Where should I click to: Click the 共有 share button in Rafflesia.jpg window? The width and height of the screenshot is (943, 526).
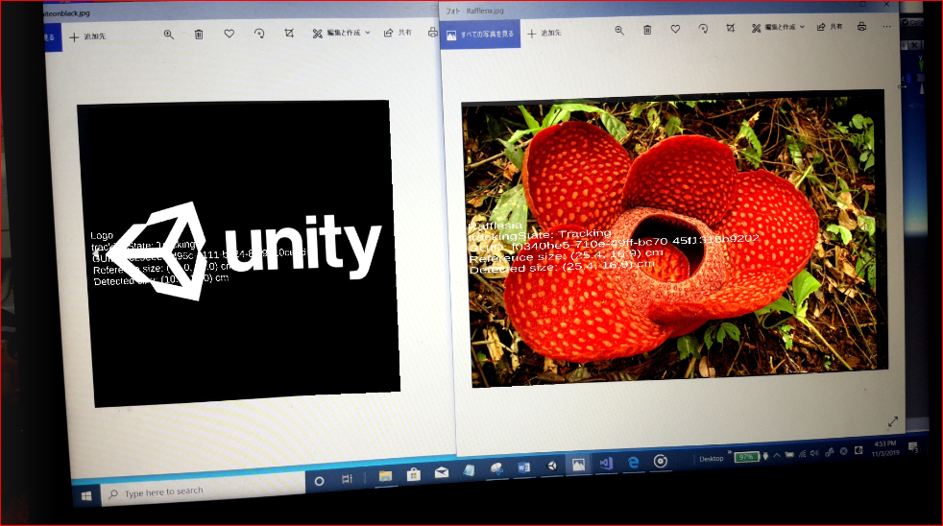pos(830,27)
